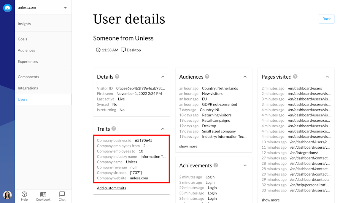Open the user avatar profile picture
The width and height of the screenshot is (356, 203).
[7, 195]
